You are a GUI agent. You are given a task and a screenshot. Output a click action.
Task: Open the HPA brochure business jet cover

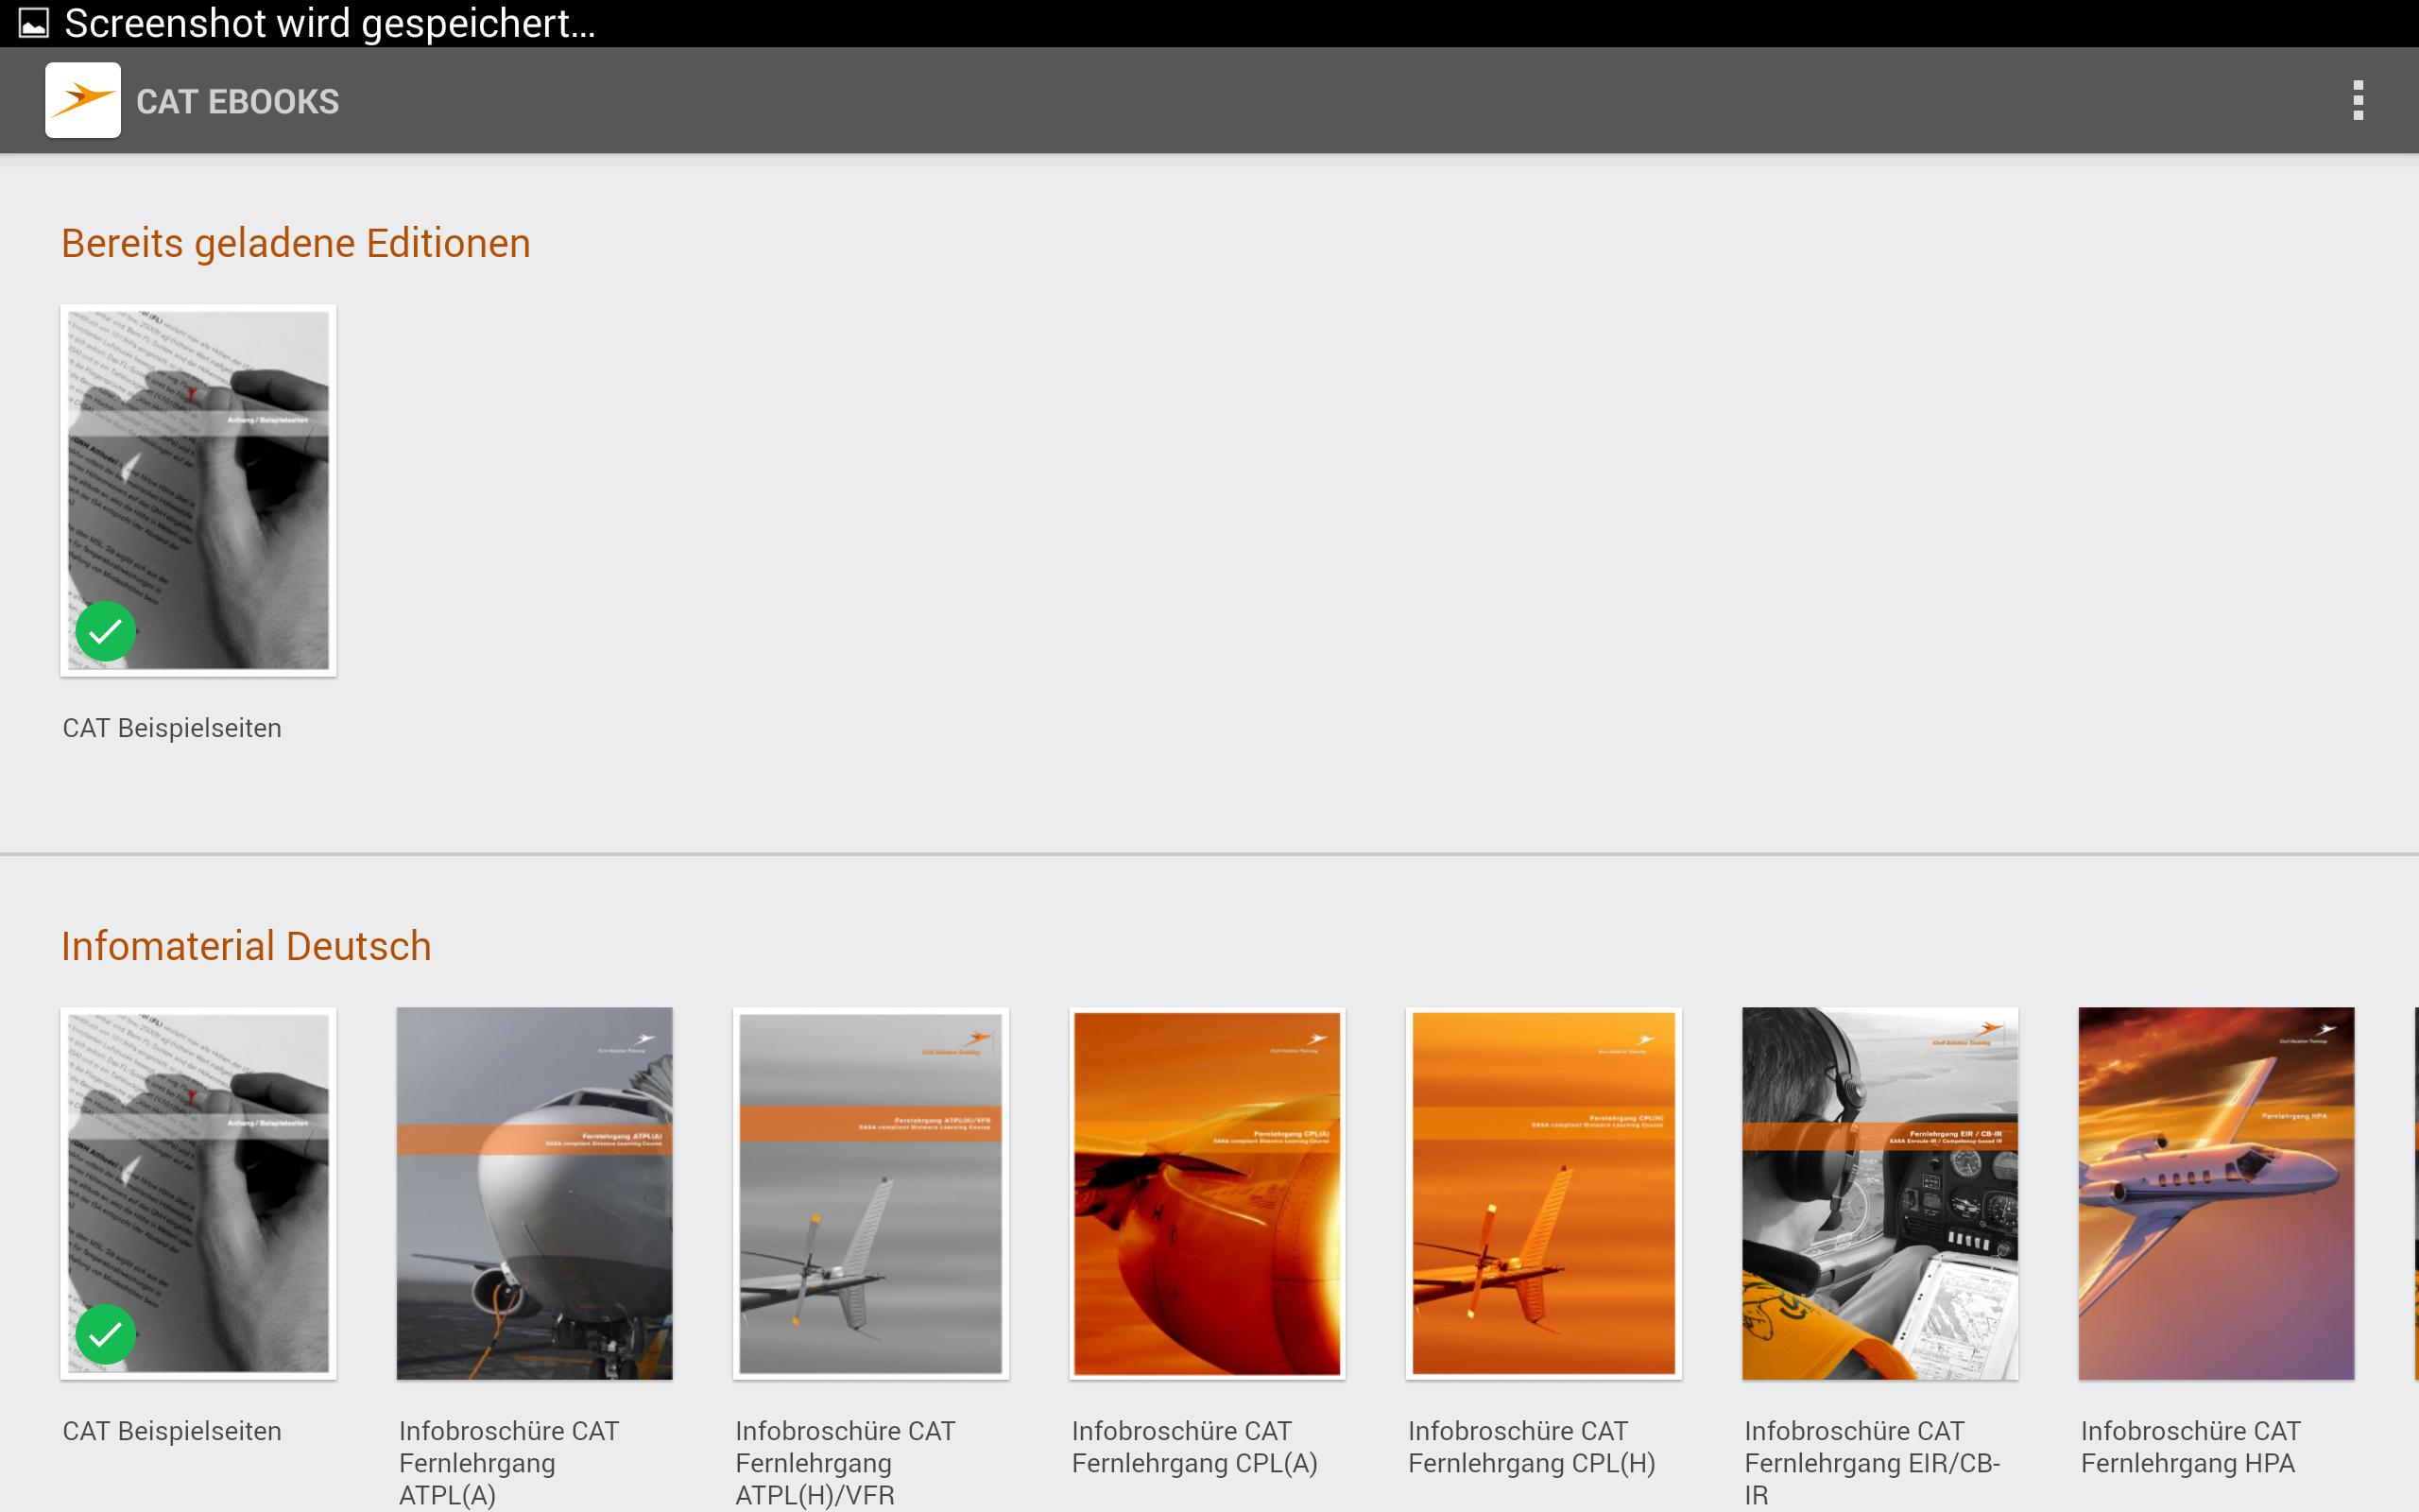pos(2216,1193)
